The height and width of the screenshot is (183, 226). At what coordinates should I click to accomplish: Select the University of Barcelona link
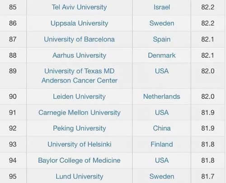click(79, 39)
